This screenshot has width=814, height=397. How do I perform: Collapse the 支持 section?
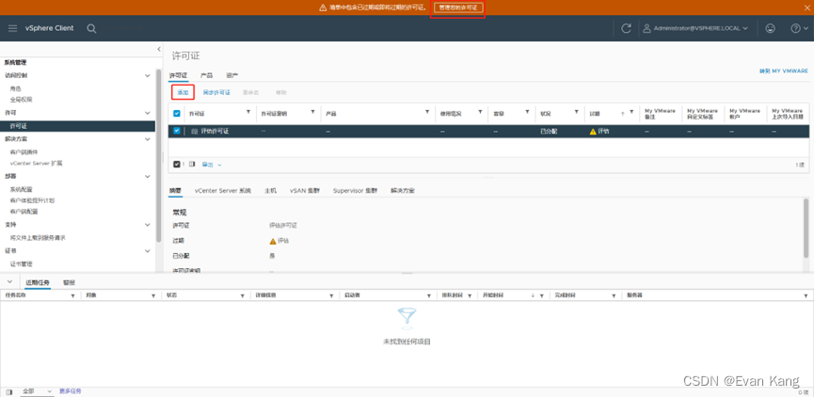point(148,225)
